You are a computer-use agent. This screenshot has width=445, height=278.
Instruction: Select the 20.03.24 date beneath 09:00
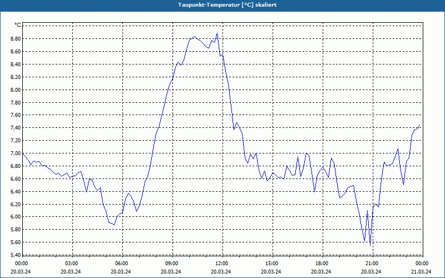pos(171,271)
